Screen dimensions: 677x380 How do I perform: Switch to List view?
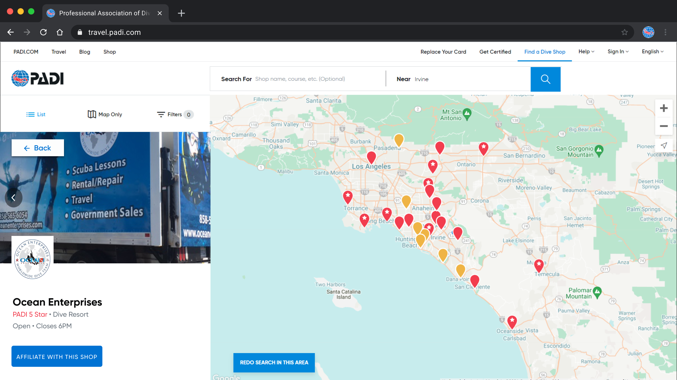click(36, 115)
